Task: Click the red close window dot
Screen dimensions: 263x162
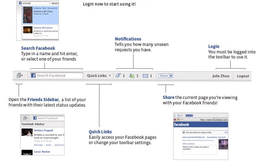Action: tap(175, 120)
